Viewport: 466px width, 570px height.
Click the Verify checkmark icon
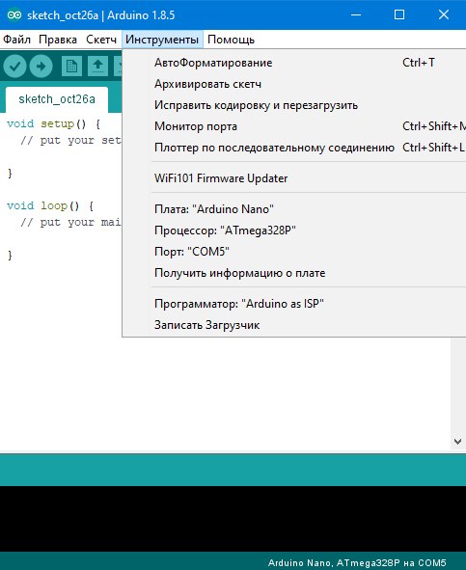[14, 67]
